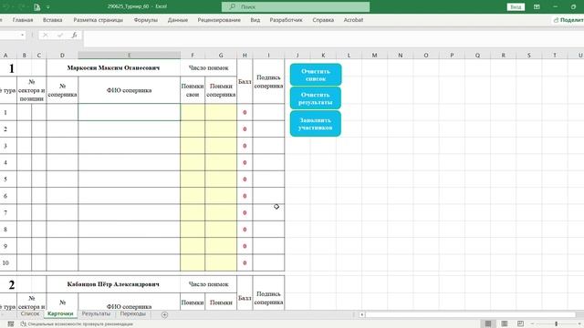The height and width of the screenshot is (328, 584).
Task: Switch to Page Layout view icon
Action: point(505,323)
